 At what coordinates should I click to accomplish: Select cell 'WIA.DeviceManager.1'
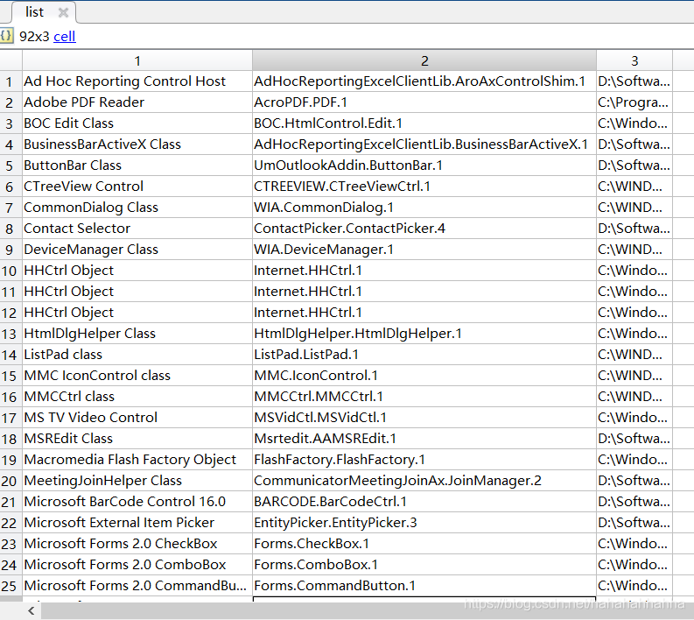coord(424,250)
